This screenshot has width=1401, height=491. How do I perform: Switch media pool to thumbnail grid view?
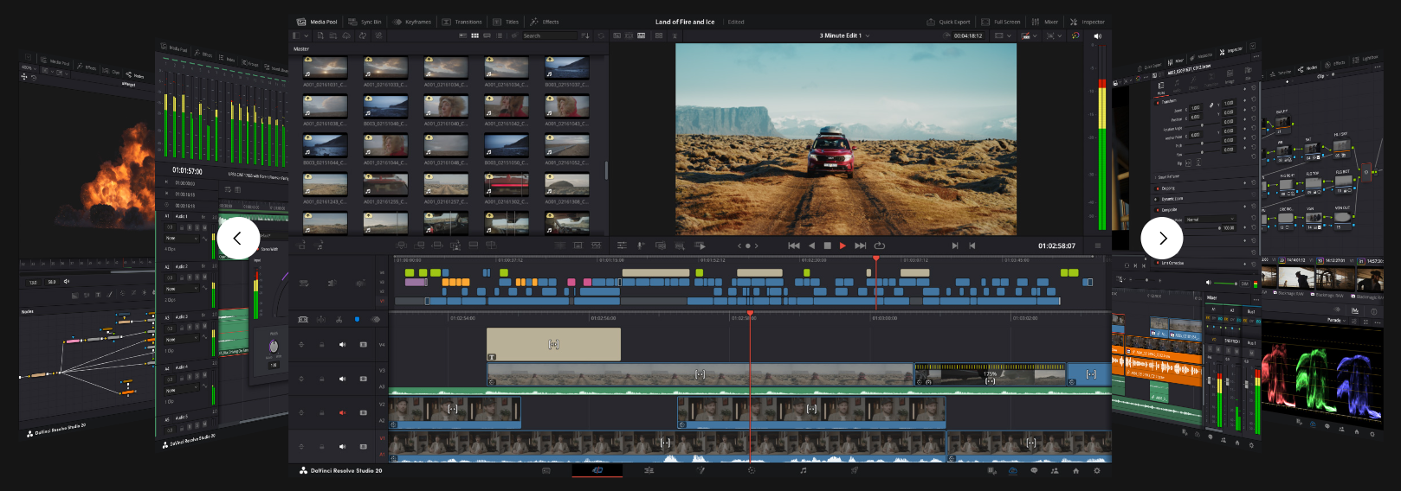(475, 35)
